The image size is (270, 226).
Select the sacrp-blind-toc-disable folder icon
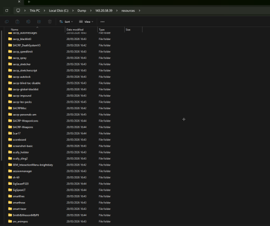10,83
